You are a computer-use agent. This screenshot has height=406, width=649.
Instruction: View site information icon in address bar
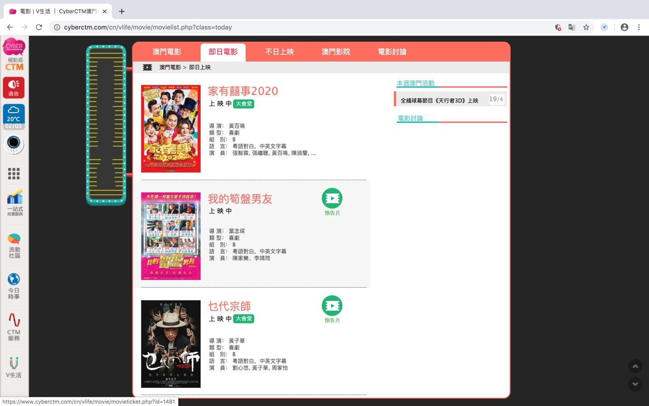coord(57,27)
